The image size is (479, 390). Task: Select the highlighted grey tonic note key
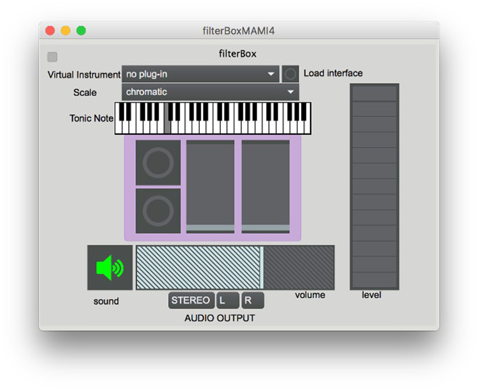(167, 128)
